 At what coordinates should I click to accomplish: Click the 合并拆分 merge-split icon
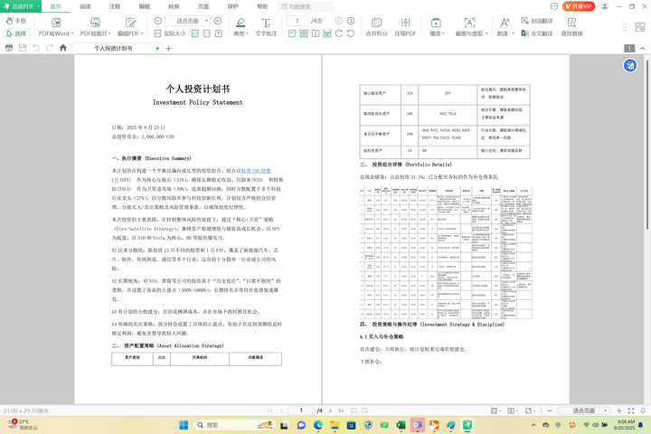point(375,22)
